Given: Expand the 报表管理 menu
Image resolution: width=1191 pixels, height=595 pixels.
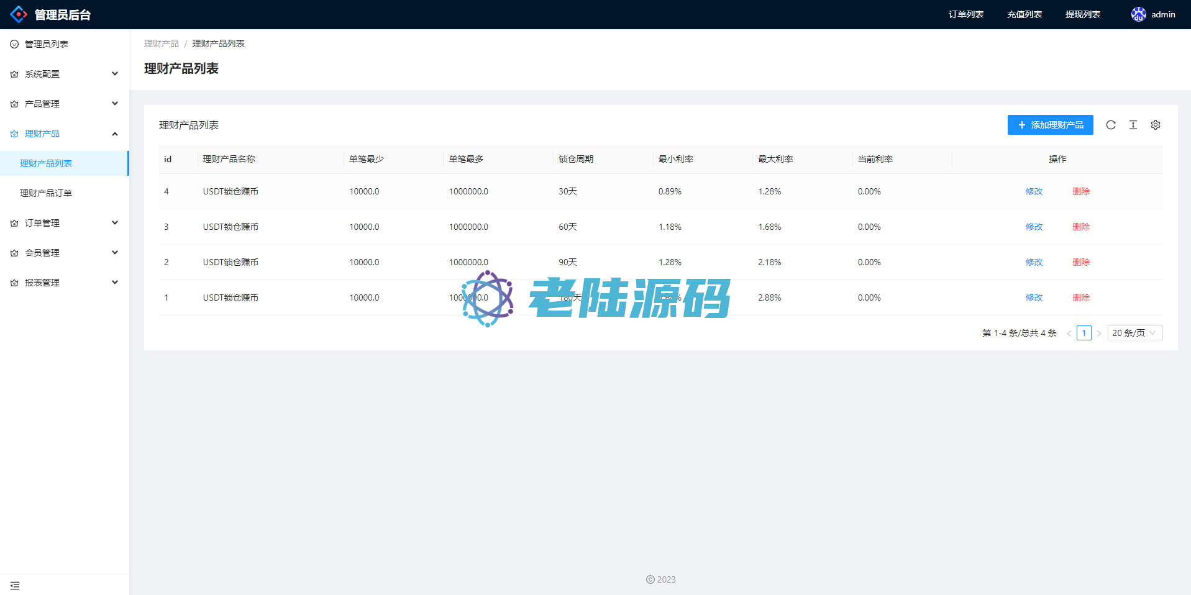Looking at the screenshot, I should tap(65, 283).
